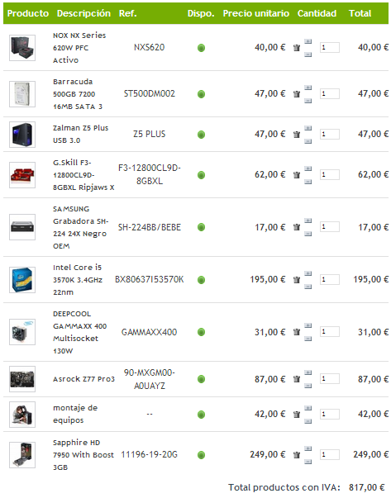
Task: Delete montaje de equipos service item
Action: (x=297, y=414)
